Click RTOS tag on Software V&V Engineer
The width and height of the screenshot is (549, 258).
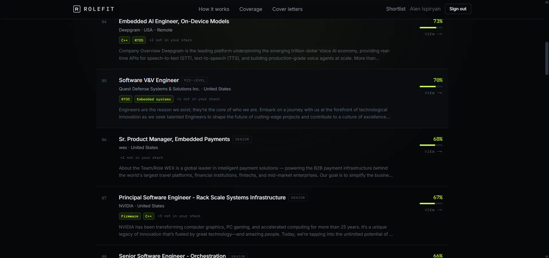pos(125,99)
